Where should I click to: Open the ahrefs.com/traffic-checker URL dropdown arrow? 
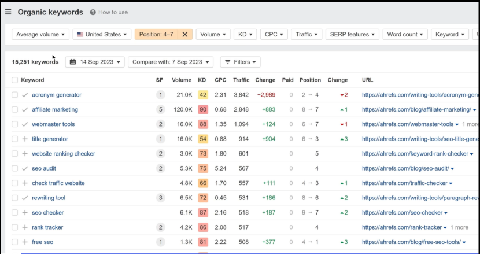[451, 183]
